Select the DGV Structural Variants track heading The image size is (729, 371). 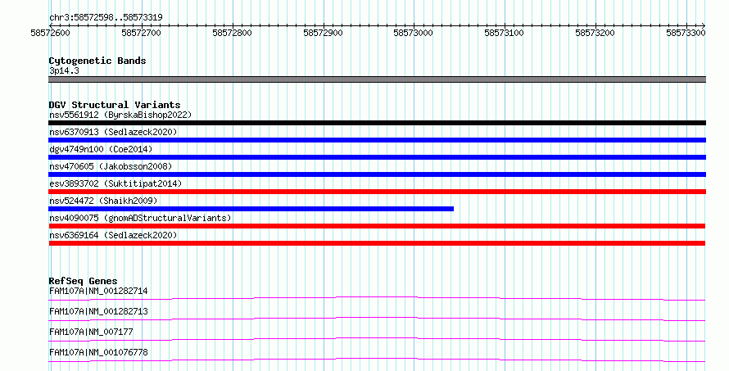click(115, 105)
